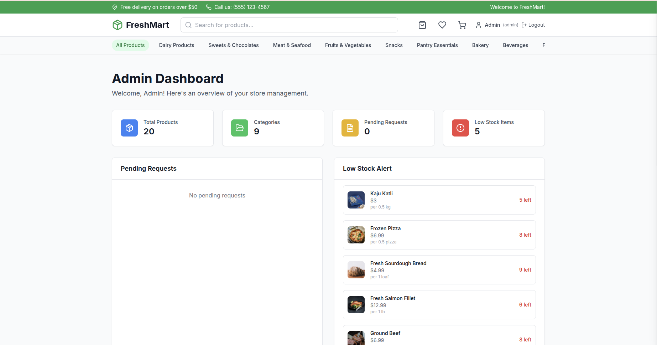Screen dimensions: 657x345
Task: Open the Sweets & Chocolates category
Action: (234, 45)
